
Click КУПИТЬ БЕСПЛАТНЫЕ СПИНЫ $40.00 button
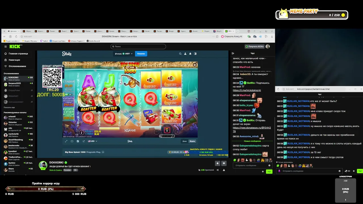click(69, 102)
